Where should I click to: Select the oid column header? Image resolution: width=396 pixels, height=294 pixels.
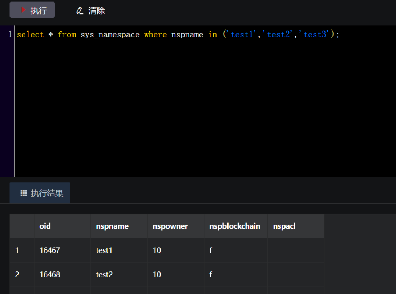45,226
